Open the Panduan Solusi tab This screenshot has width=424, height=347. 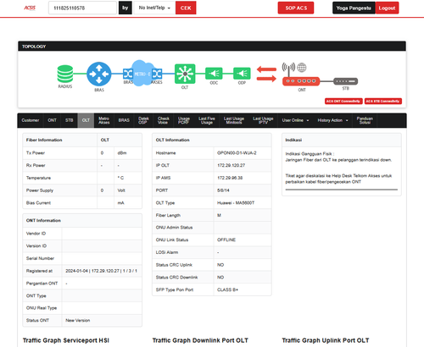pyautogui.click(x=365, y=120)
